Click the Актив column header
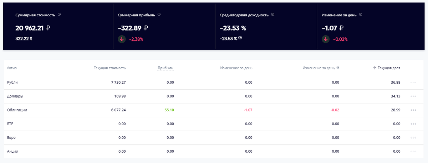Screen dimensions: 428x163 [12, 68]
